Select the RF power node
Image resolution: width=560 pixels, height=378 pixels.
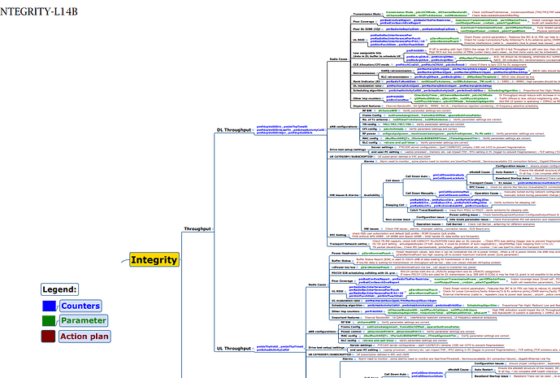tap(369, 133)
